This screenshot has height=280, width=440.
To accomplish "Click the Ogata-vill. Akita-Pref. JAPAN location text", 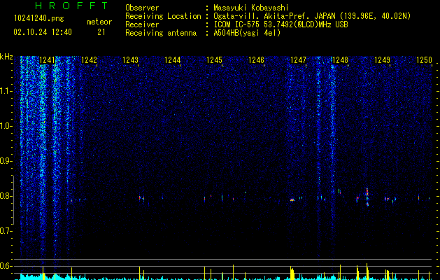I will coord(312,16).
